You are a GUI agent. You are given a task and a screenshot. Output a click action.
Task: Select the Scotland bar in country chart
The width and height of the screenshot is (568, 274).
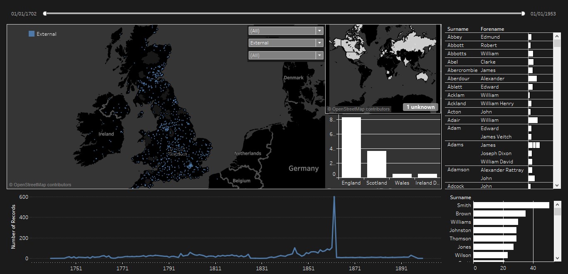click(376, 164)
